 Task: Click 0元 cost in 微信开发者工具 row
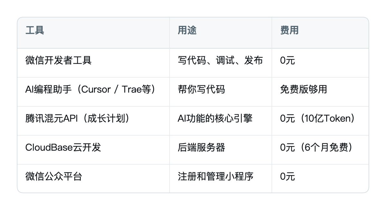(x=287, y=60)
